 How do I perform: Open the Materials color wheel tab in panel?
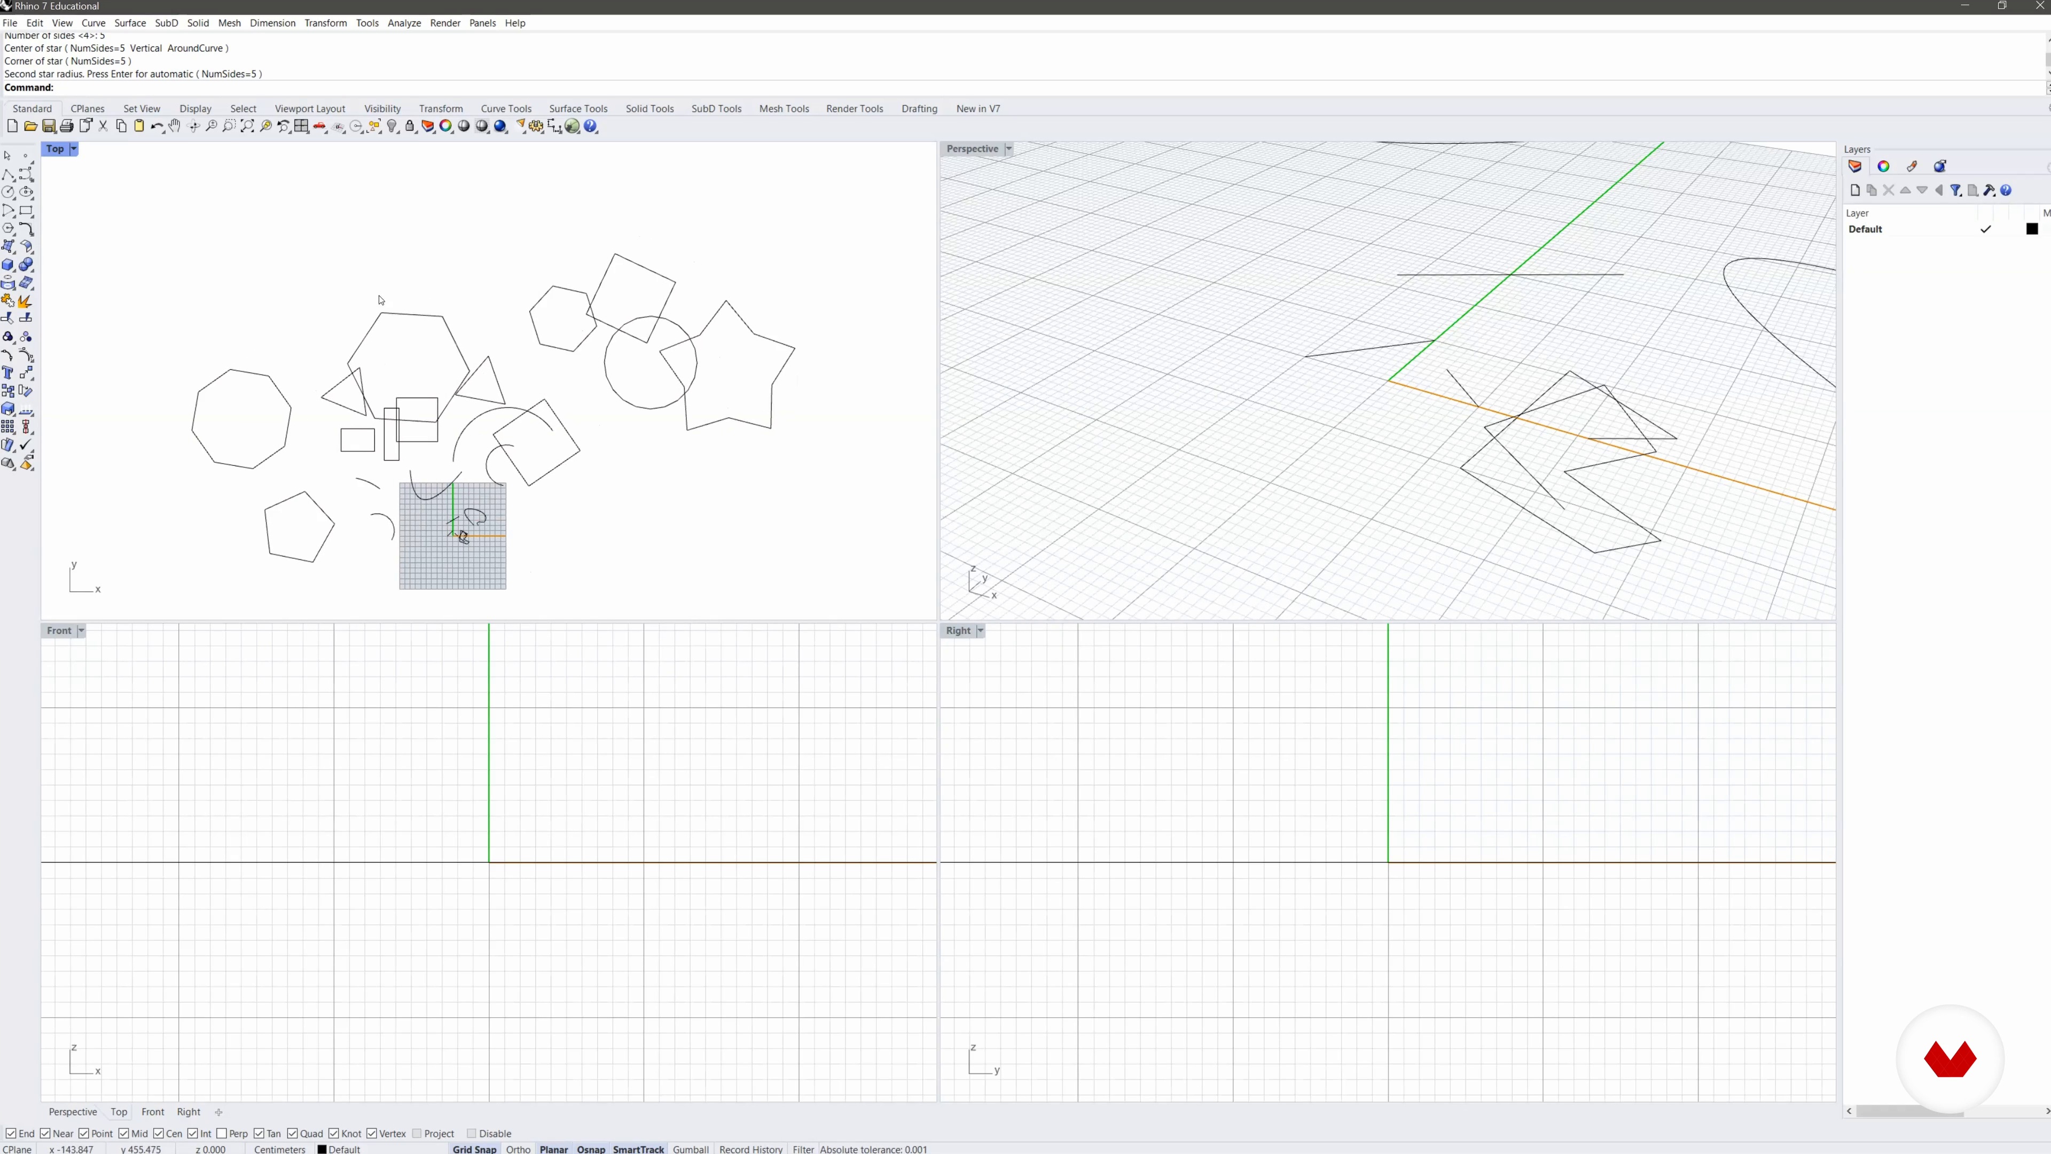click(1884, 167)
